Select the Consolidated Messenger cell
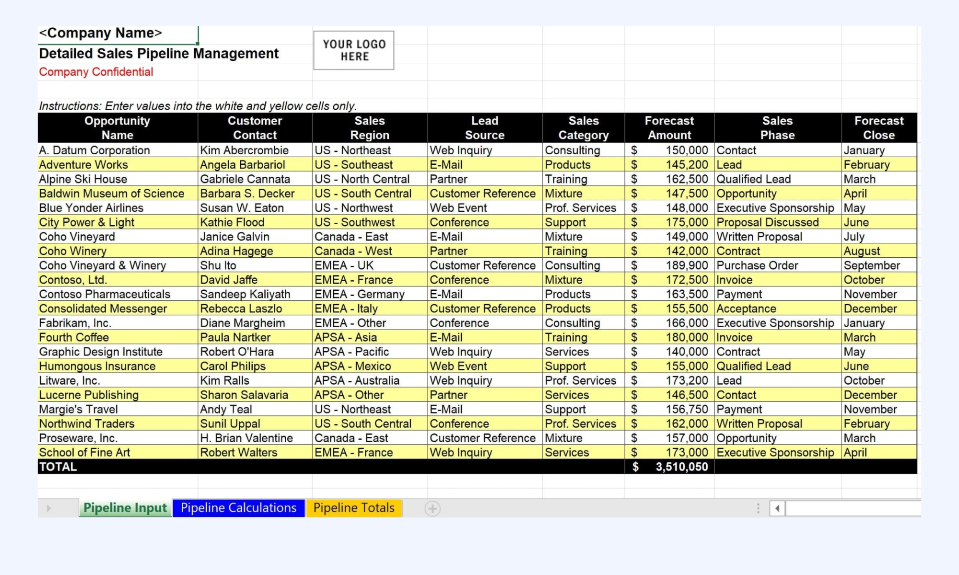The width and height of the screenshot is (959, 575). point(117,308)
